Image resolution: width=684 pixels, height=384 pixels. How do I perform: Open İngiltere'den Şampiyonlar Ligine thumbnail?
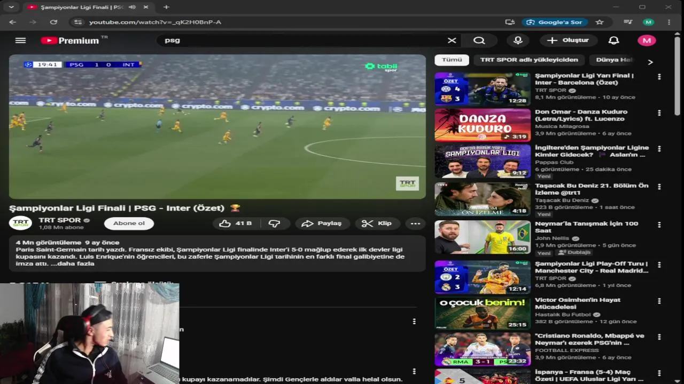[483, 161]
